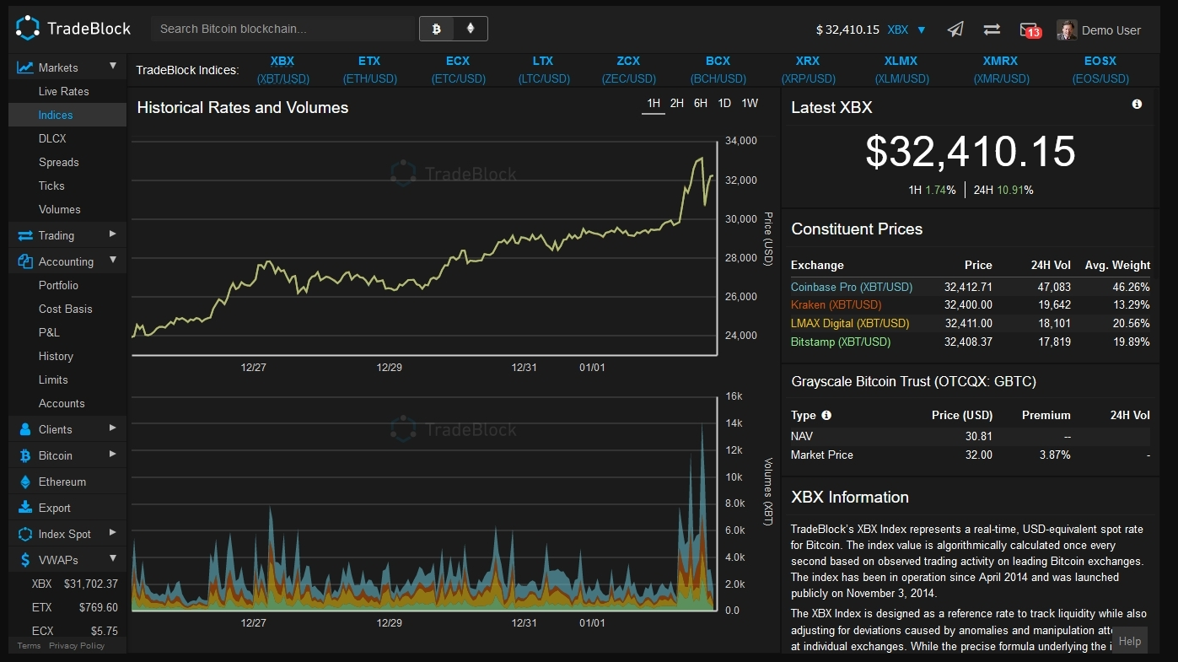Open P&L under Accounting
1178x662 pixels.
(x=49, y=332)
